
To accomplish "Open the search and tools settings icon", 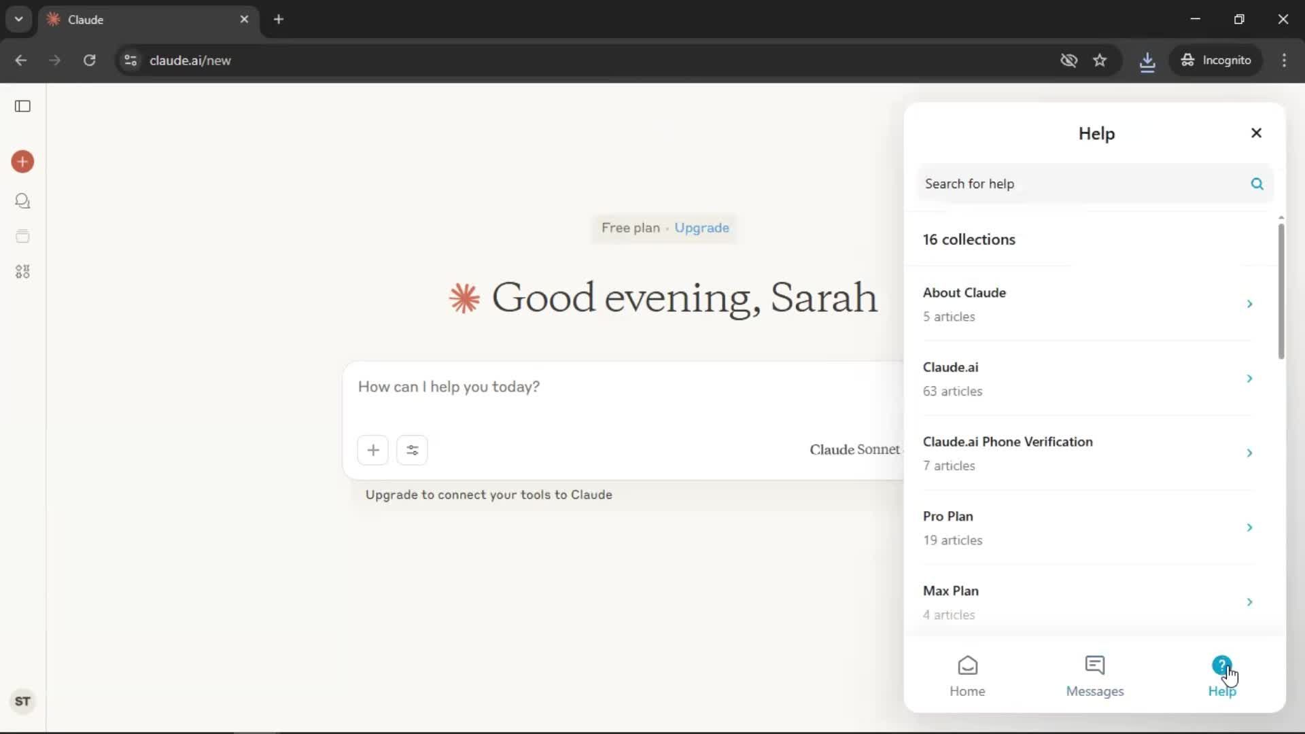I will click(412, 450).
